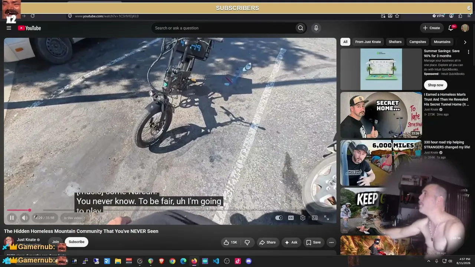Click the browser address bar URL
The image size is (475, 267).
pos(107,16)
